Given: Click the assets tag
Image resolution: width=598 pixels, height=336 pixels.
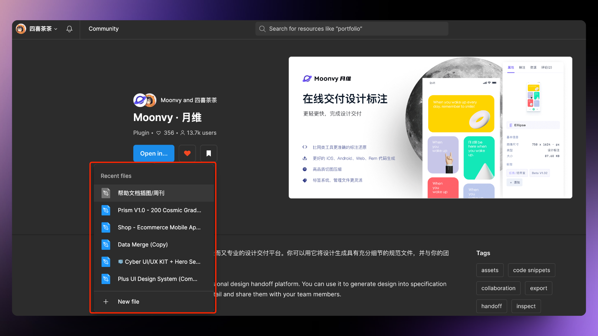Looking at the screenshot, I should tap(490, 270).
